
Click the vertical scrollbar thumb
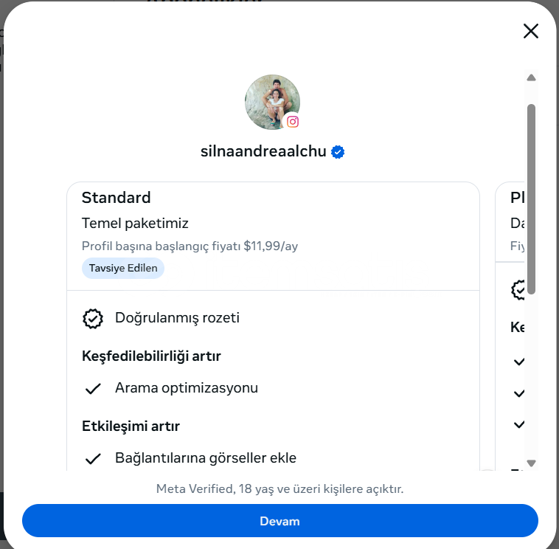point(531,199)
